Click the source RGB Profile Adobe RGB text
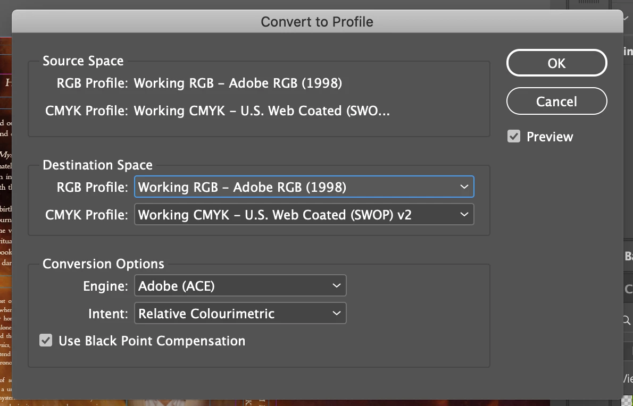Viewport: 633px width, 406px height. click(x=238, y=83)
